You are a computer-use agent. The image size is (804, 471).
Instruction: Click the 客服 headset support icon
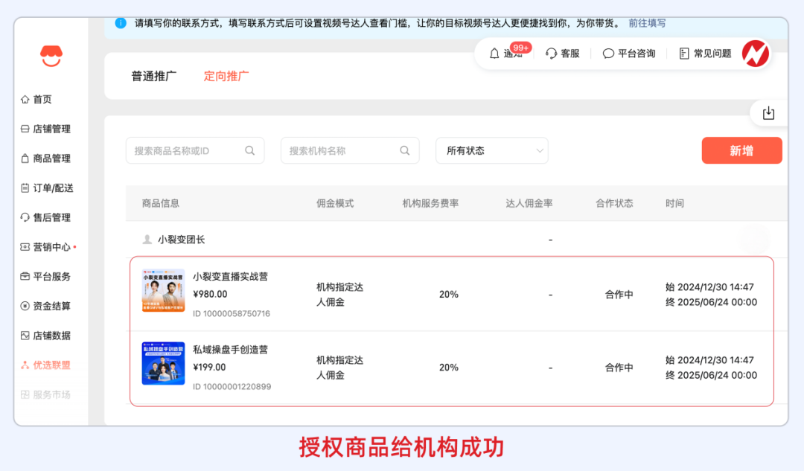550,54
